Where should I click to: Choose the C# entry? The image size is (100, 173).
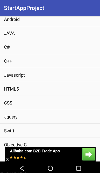pyautogui.click(x=50, y=47)
